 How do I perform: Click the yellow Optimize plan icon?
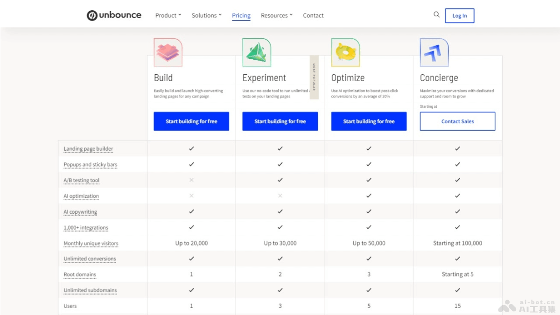tap(345, 52)
